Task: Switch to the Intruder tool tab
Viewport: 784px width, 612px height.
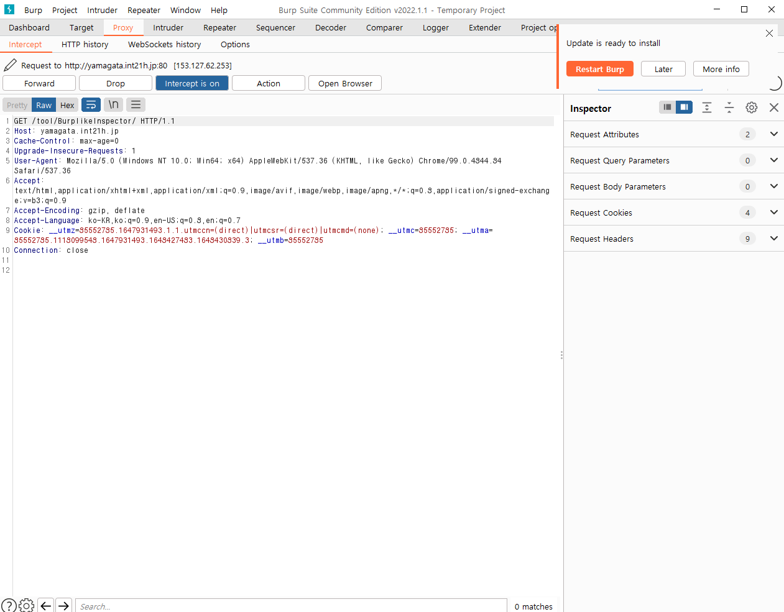Action: pos(168,27)
